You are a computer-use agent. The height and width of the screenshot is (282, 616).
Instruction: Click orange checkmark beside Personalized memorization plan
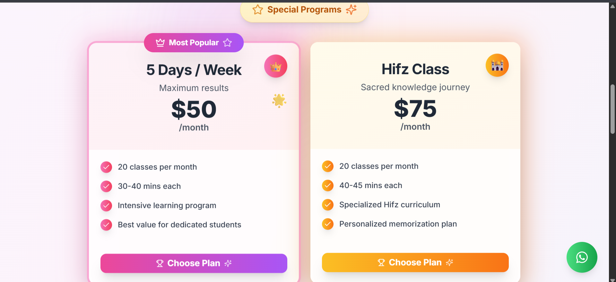click(x=328, y=224)
